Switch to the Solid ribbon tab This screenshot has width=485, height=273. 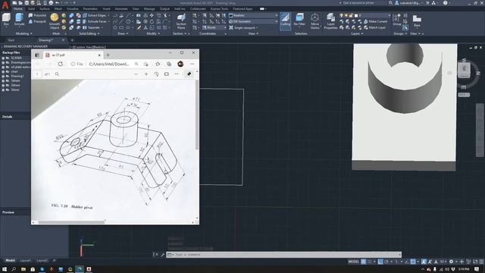31,8
